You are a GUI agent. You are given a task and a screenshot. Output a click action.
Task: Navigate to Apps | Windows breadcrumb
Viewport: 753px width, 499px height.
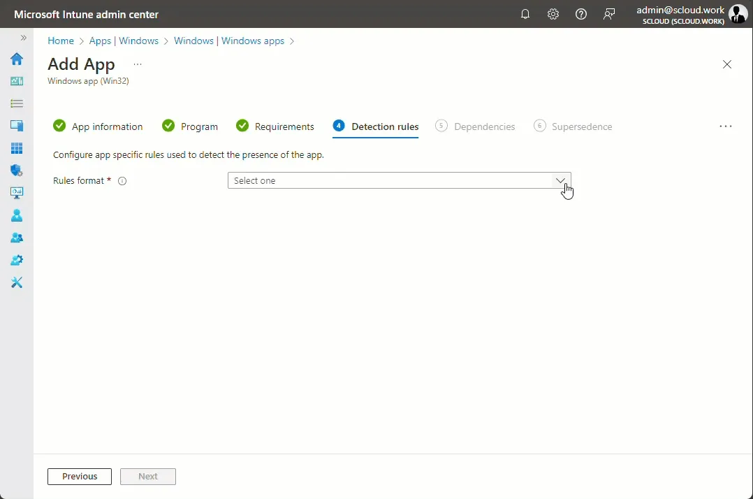[124, 41]
